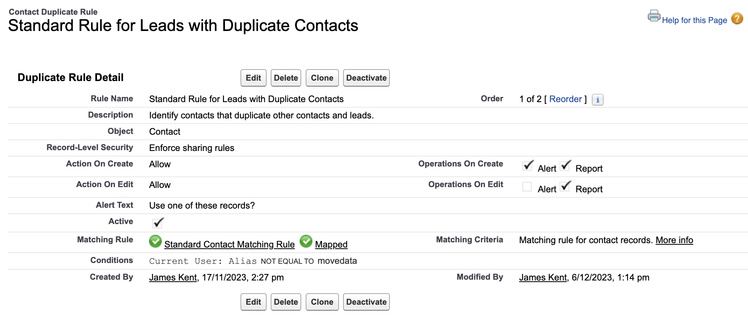Toggle the Alert checkbox for Operations On Create
This screenshot has height=321, width=748.
tap(527, 166)
